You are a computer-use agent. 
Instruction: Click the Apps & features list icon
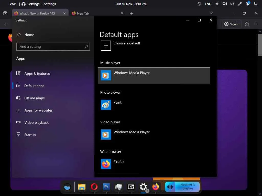pyautogui.click(x=18, y=73)
